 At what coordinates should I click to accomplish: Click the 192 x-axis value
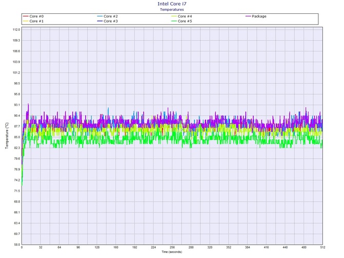tap(135, 247)
